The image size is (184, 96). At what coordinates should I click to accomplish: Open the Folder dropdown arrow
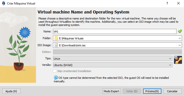(179, 38)
